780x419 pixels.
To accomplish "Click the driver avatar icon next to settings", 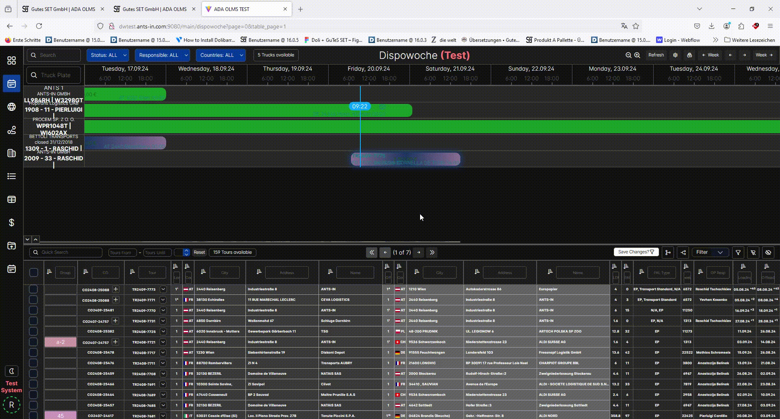I will [689, 55].
